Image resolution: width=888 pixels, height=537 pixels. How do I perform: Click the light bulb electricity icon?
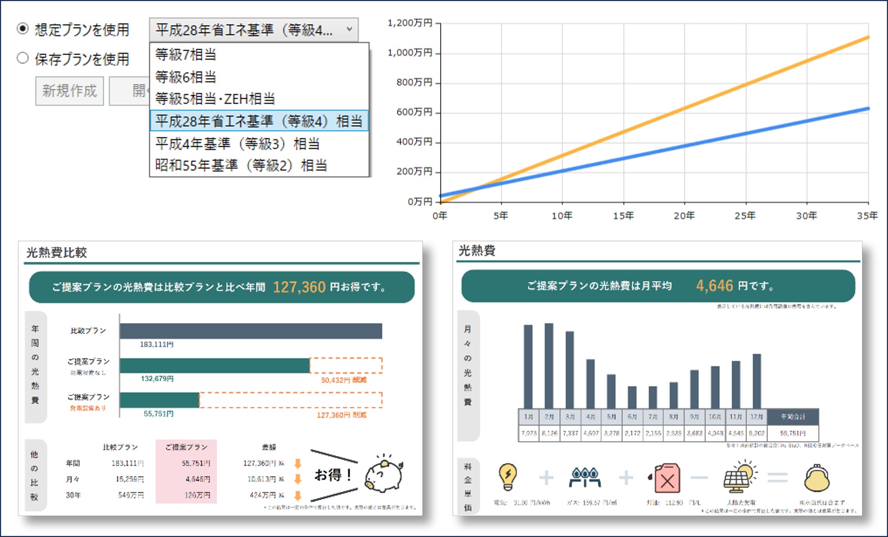point(507,477)
